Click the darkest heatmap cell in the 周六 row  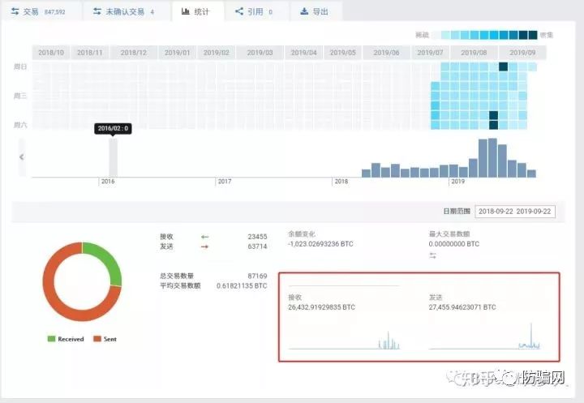[x=493, y=125]
